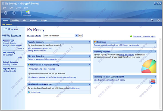Open Reports Home in the sidebar
163x111 pixels.
click(9, 69)
